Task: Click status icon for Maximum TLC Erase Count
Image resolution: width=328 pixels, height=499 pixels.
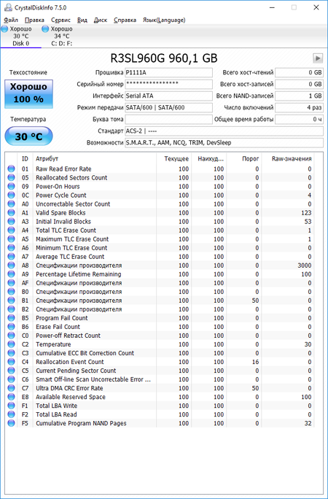Action: [x=12, y=239]
